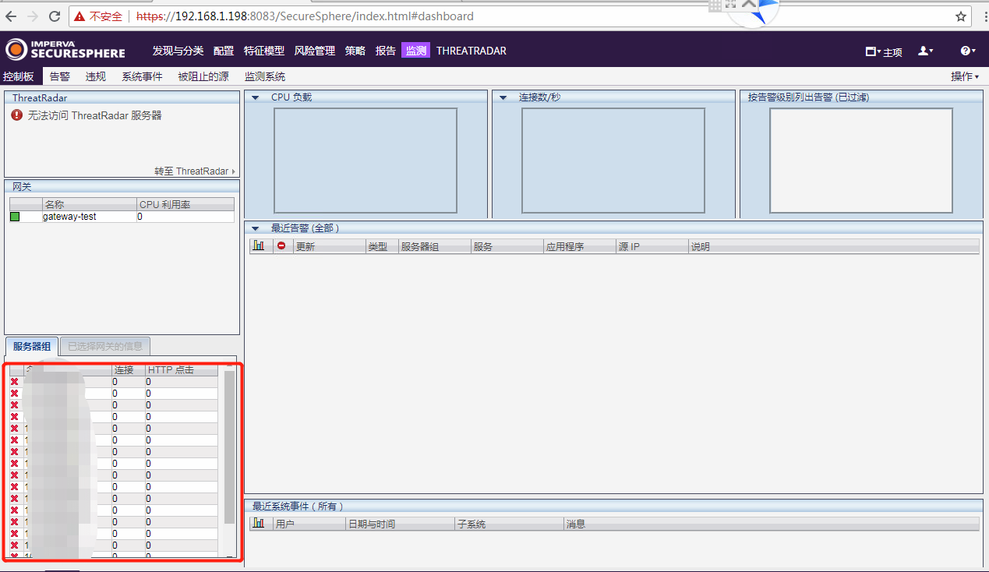
Task: Collapse the 最近告警 (全部) panel
Action: (x=255, y=228)
